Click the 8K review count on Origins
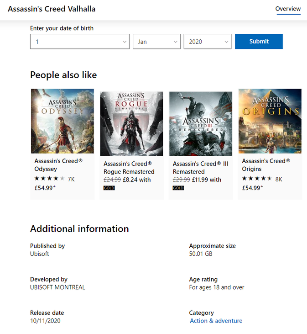Image resolution: width=307 pixels, height=334 pixels. point(279,179)
